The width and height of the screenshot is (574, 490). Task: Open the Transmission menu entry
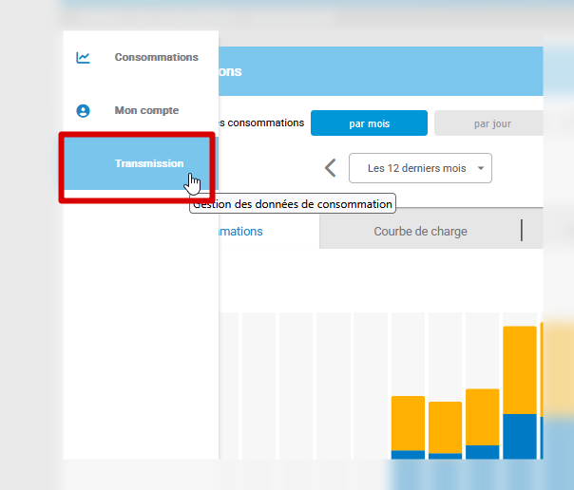tap(148, 163)
